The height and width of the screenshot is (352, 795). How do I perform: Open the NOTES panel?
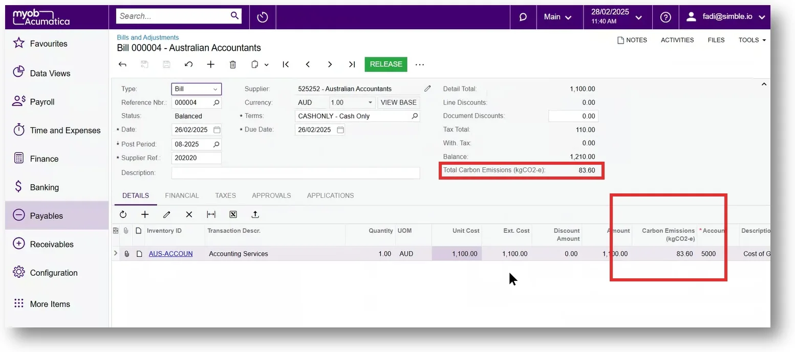632,40
